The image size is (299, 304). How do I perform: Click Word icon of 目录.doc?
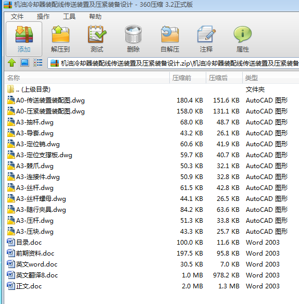11,242
